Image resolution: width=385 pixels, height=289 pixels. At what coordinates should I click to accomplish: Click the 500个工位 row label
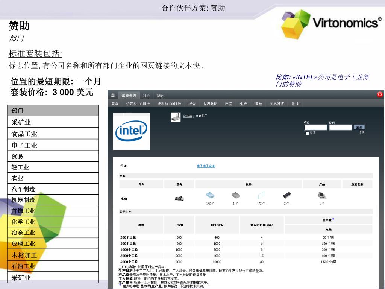pyautogui.click(x=128, y=243)
